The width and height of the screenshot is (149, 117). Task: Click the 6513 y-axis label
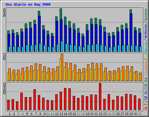4,56
